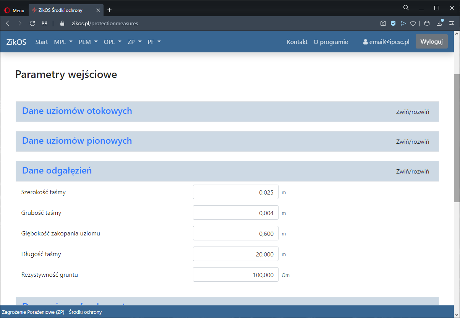Click the page vertical scrollbar
Image resolution: width=460 pixels, height=318 pixels.
pyautogui.click(x=457, y=138)
